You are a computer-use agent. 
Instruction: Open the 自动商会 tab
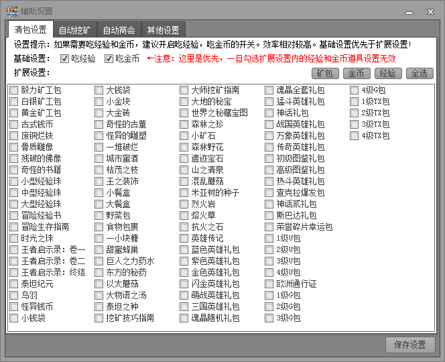pyautogui.click(x=119, y=30)
